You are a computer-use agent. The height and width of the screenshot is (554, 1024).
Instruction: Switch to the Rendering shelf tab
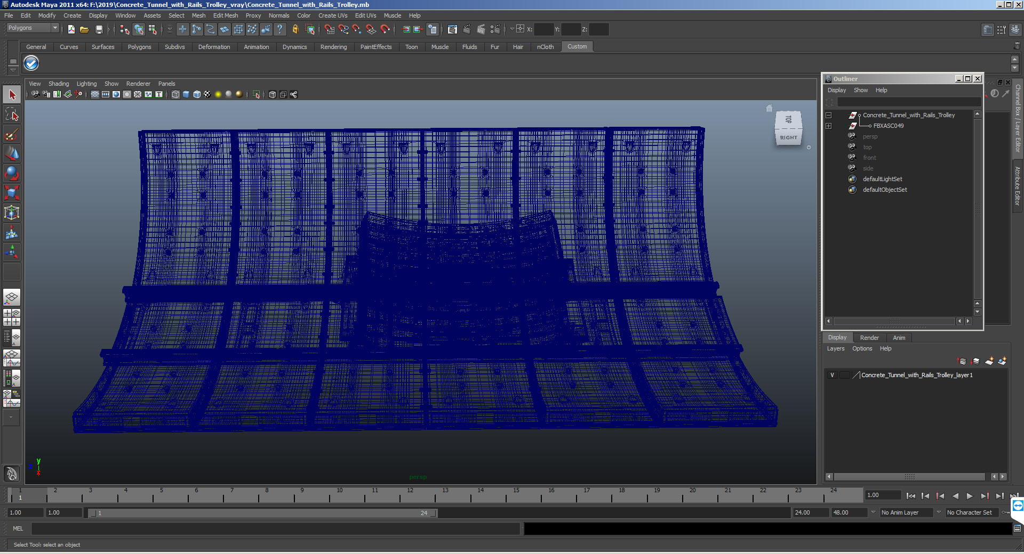click(x=333, y=47)
